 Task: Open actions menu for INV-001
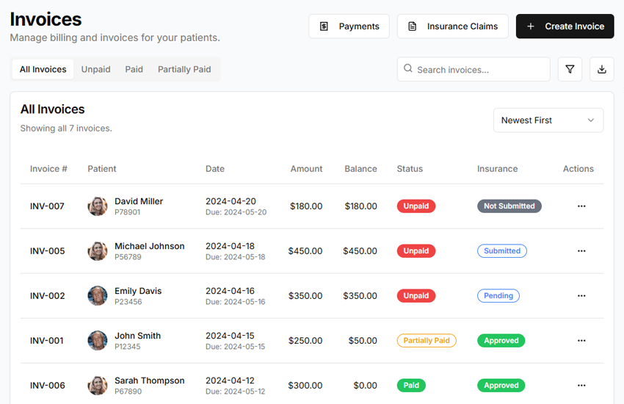pos(581,341)
